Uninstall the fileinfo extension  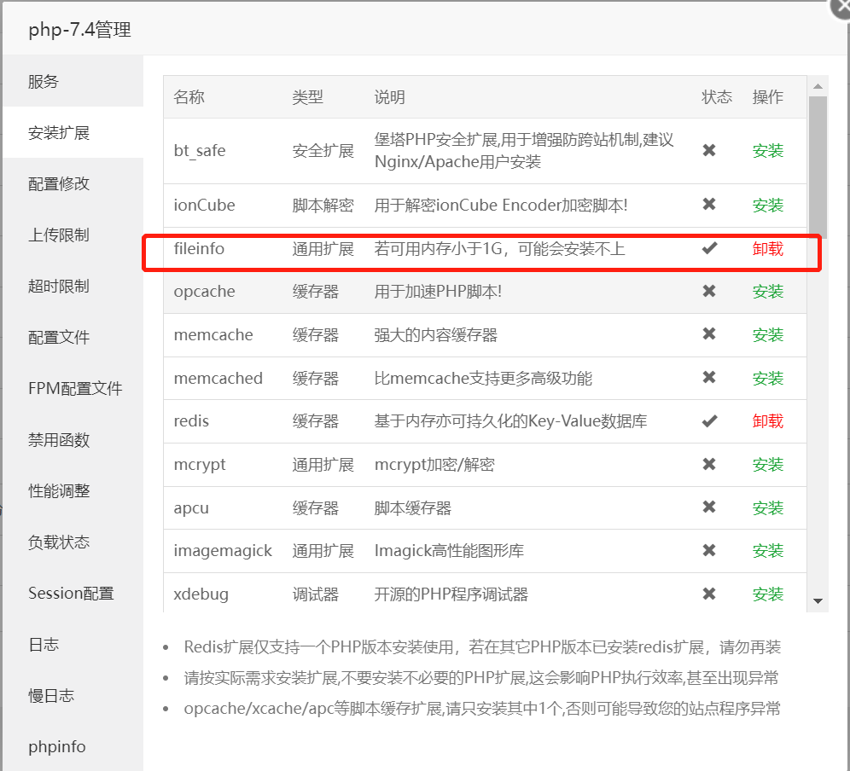pyautogui.click(x=767, y=249)
